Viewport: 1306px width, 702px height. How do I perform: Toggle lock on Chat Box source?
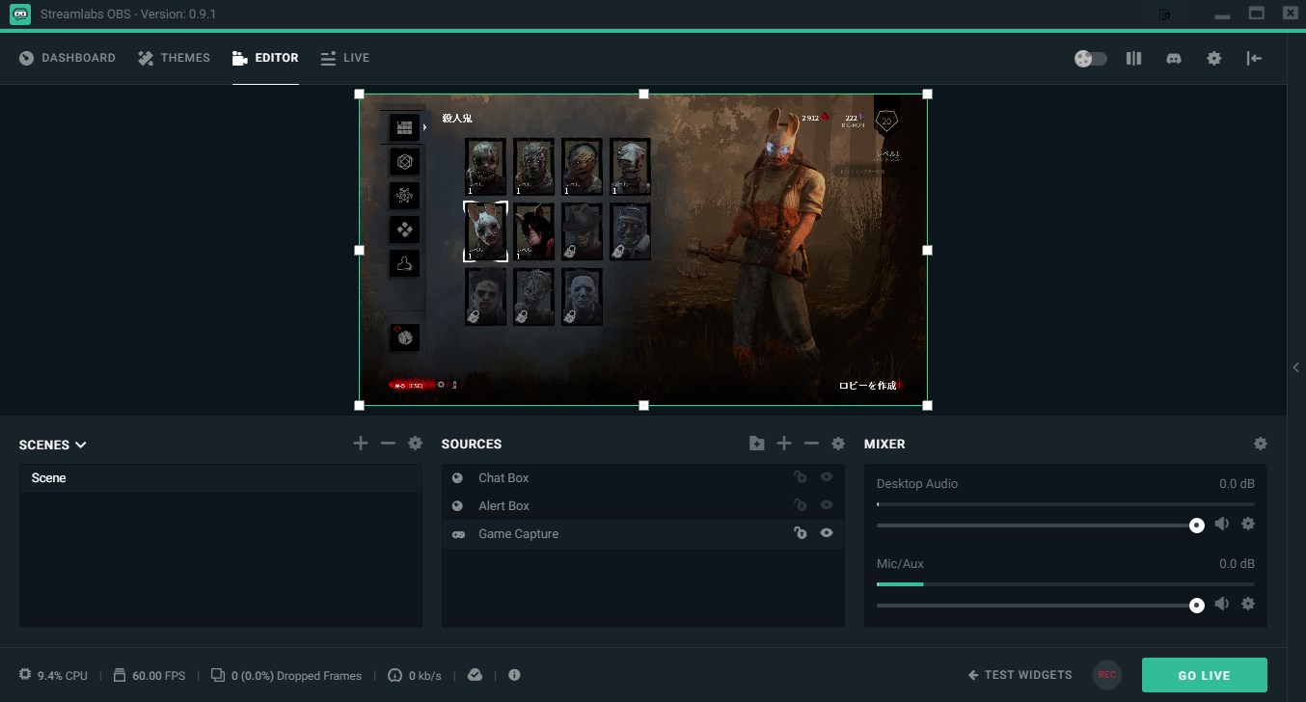click(x=800, y=477)
